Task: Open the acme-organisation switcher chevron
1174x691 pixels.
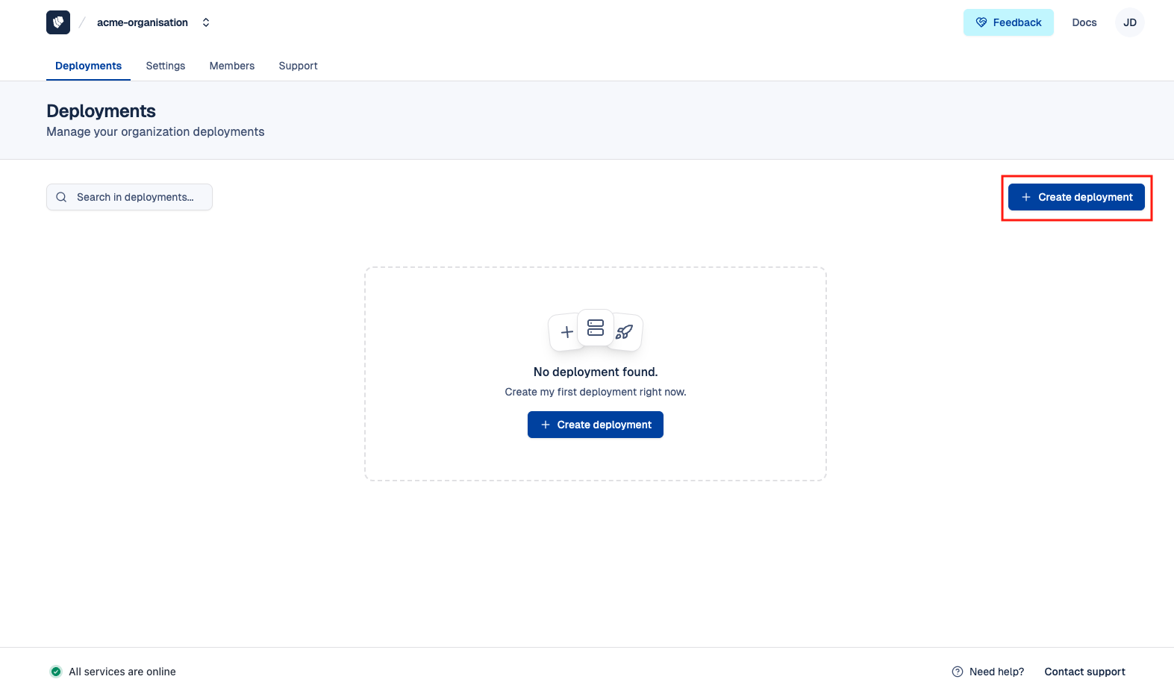Action: [206, 22]
